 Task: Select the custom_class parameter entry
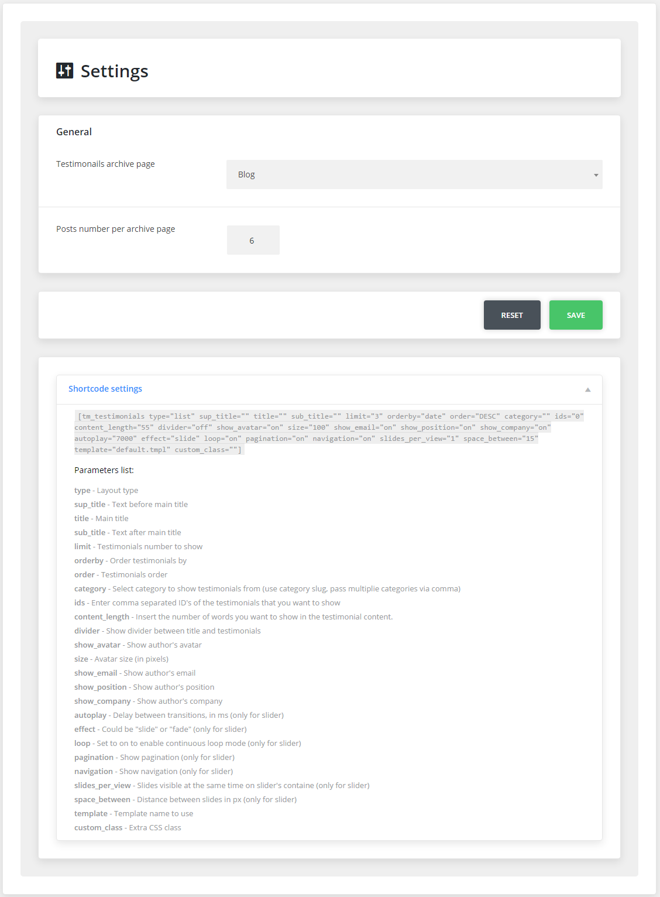pyautogui.click(x=128, y=828)
